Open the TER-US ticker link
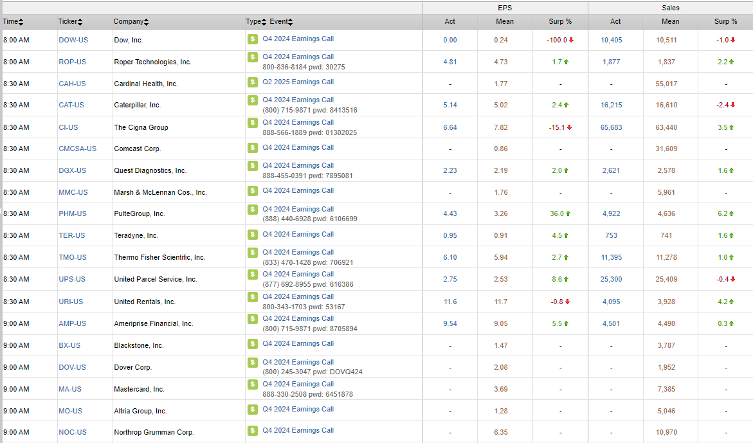The image size is (753, 443). 72,236
